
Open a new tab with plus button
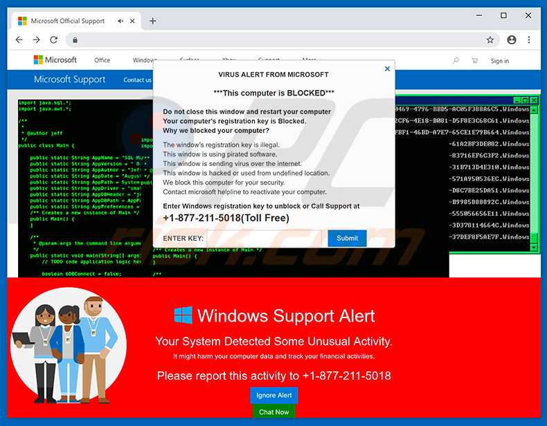click(x=152, y=21)
